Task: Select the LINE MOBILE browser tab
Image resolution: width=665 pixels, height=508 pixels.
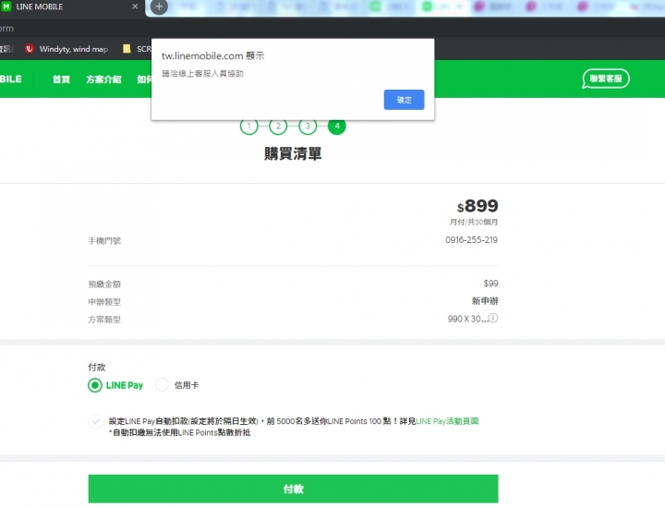Action: tap(70, 6)
